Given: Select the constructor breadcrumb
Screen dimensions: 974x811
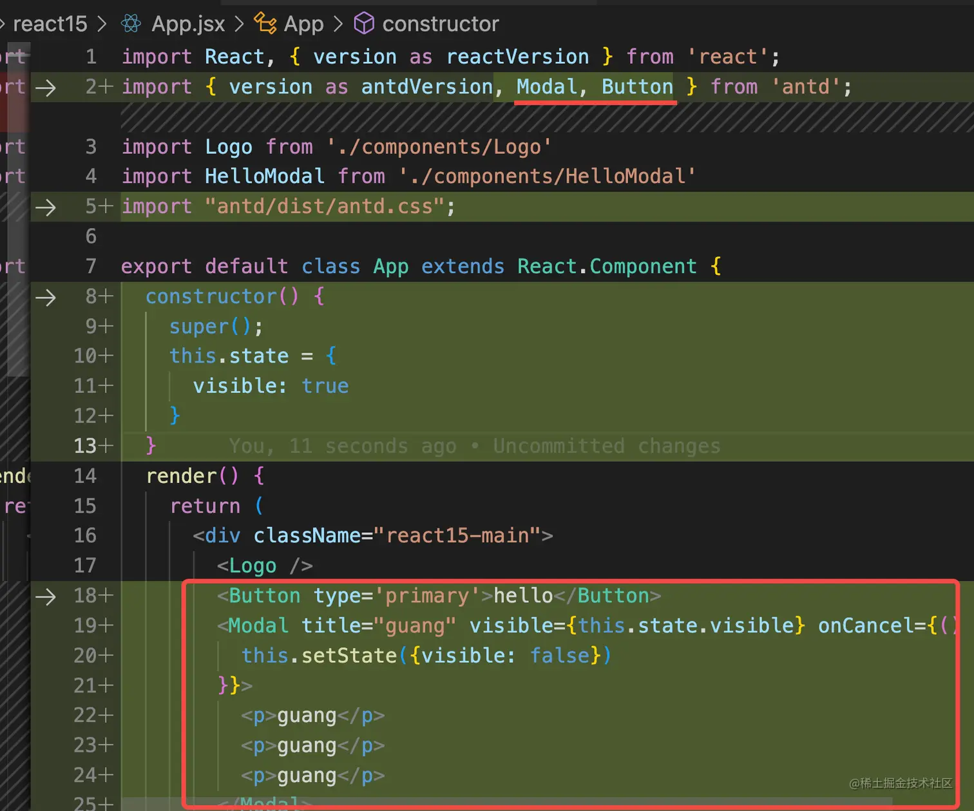Looking at the screenshot, I should coord(441,24).
